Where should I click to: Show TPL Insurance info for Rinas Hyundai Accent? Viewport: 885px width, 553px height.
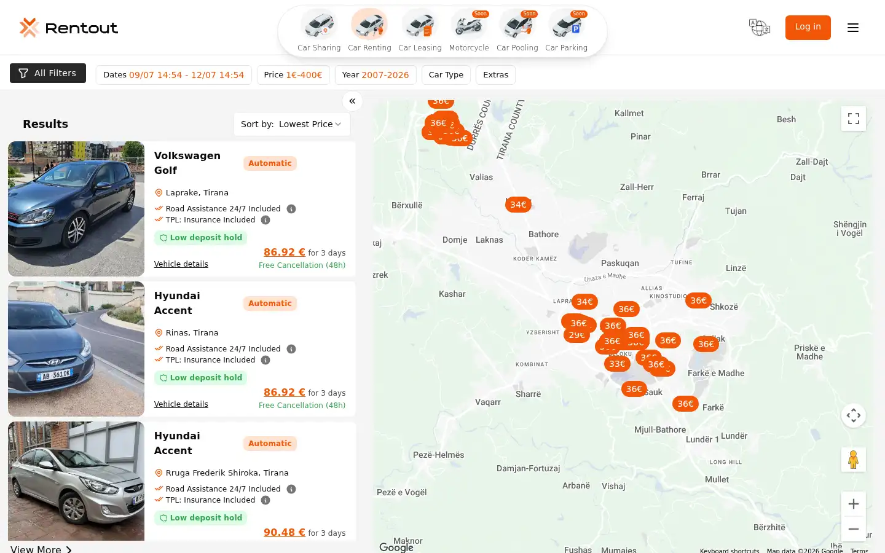click(265, 360)
